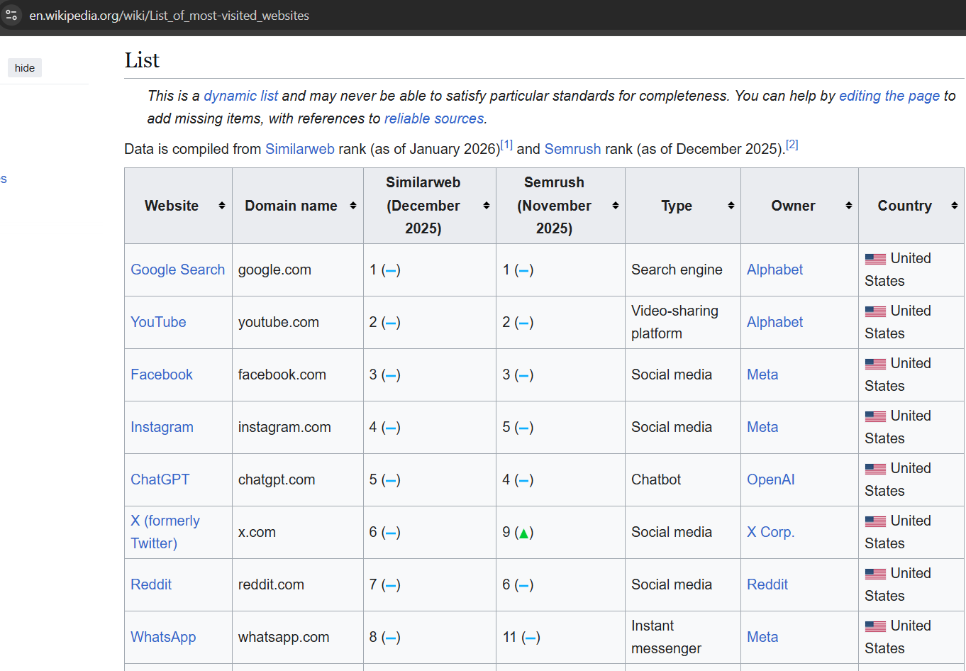
Task: Click the US flag icon in X row
Action: [x=875, y=521]
